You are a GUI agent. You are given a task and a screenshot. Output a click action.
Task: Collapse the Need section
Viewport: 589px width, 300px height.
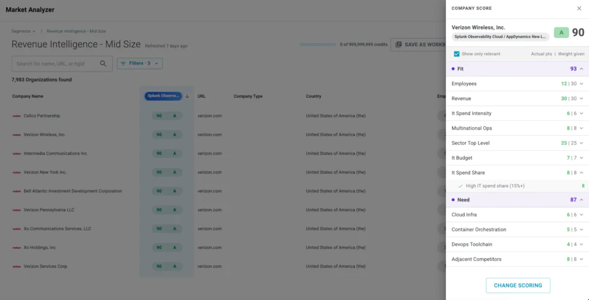click(x=582, y=200)
